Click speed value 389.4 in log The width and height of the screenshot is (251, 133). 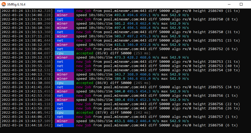120,100
